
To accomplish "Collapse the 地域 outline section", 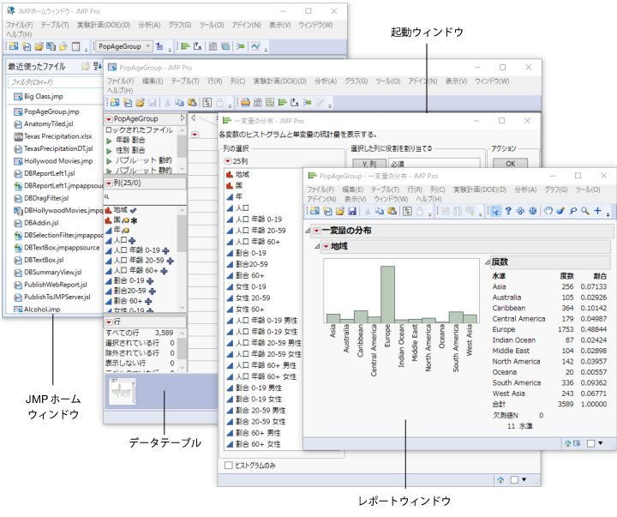I will 317,246.
